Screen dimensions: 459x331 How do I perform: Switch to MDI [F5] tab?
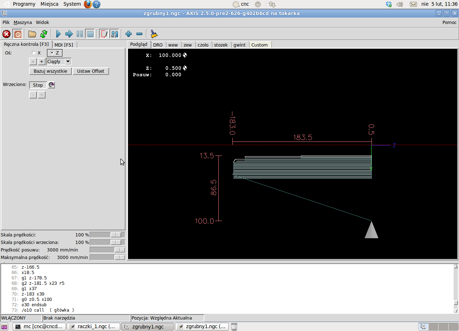tap(64, 45)
